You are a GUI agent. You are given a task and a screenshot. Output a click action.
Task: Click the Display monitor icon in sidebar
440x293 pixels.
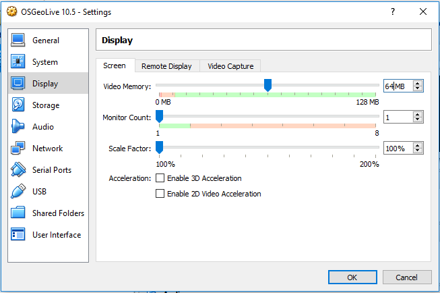18,83
